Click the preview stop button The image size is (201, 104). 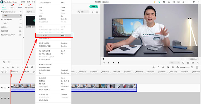(118, 63)
